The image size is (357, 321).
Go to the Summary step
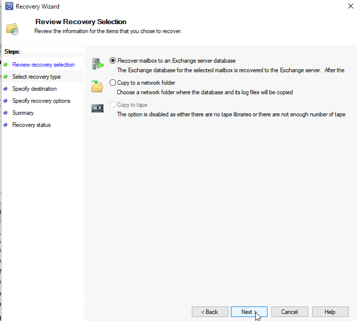pyautogui.click(x=23, y=113)
